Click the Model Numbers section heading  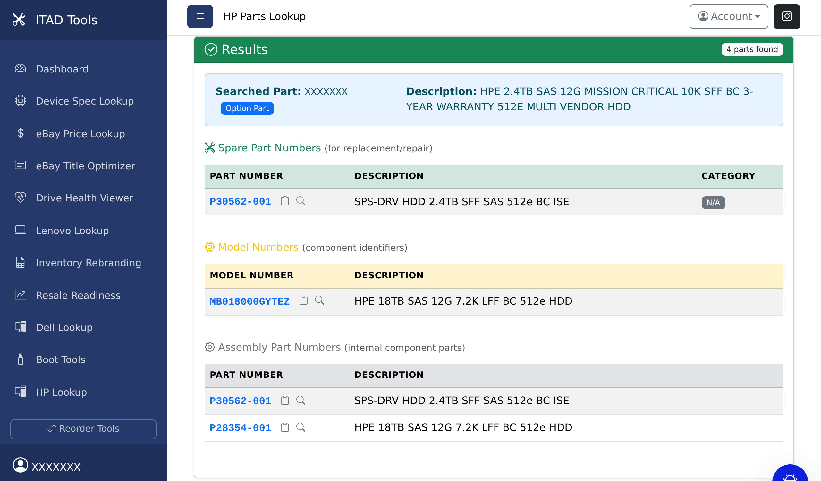pyautogui.click(x=258, y=247)
